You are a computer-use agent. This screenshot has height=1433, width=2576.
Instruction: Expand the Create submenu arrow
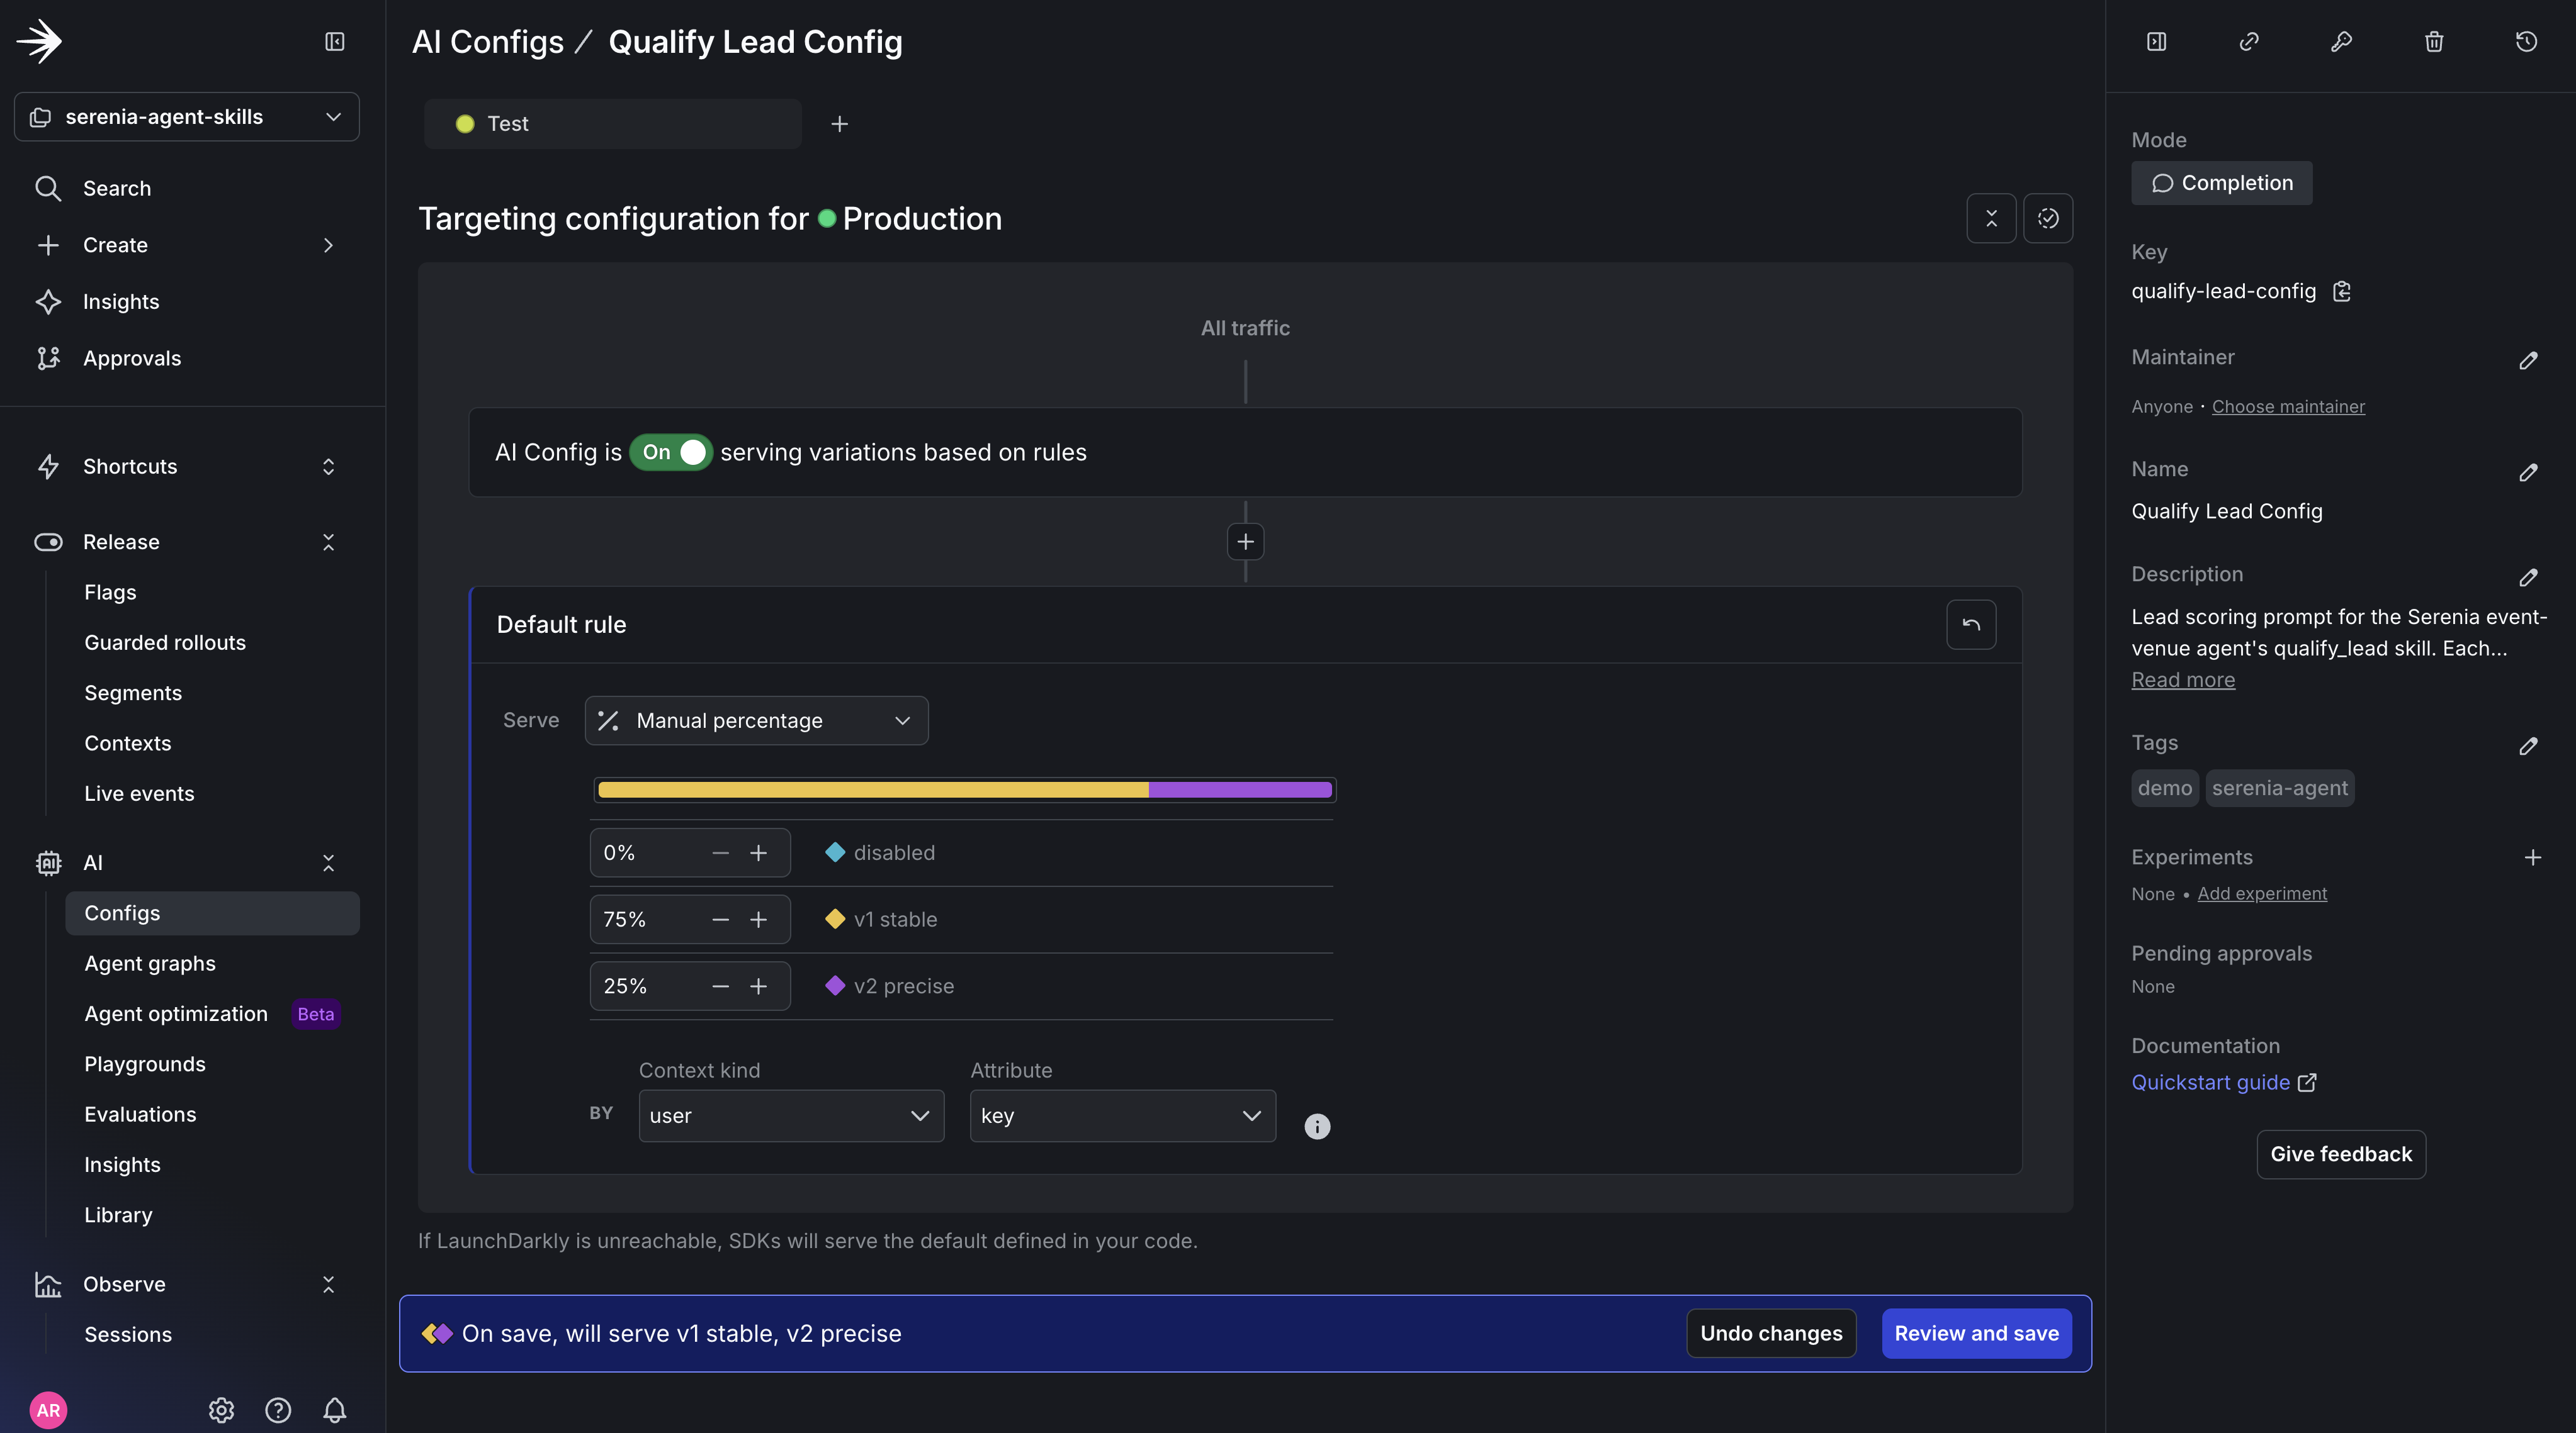328,245
